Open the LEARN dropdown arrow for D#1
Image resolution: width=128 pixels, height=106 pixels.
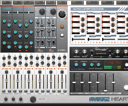21,2
